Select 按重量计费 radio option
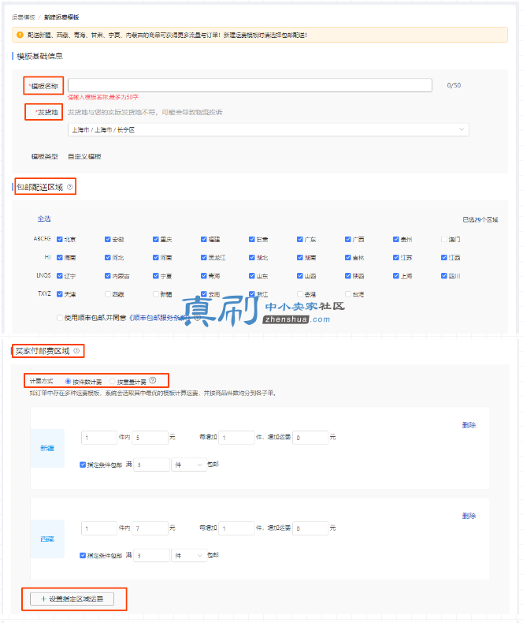Screen dimensions: 523x623 point(113,382)
